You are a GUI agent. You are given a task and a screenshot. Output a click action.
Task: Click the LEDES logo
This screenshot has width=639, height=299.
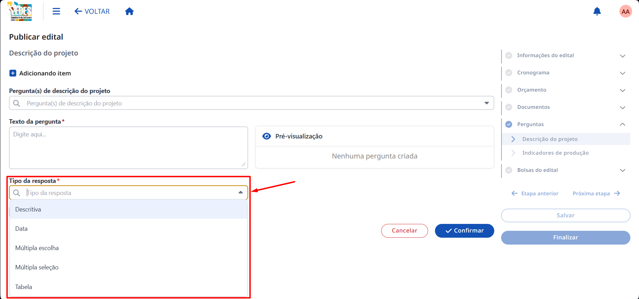[20, 11]
